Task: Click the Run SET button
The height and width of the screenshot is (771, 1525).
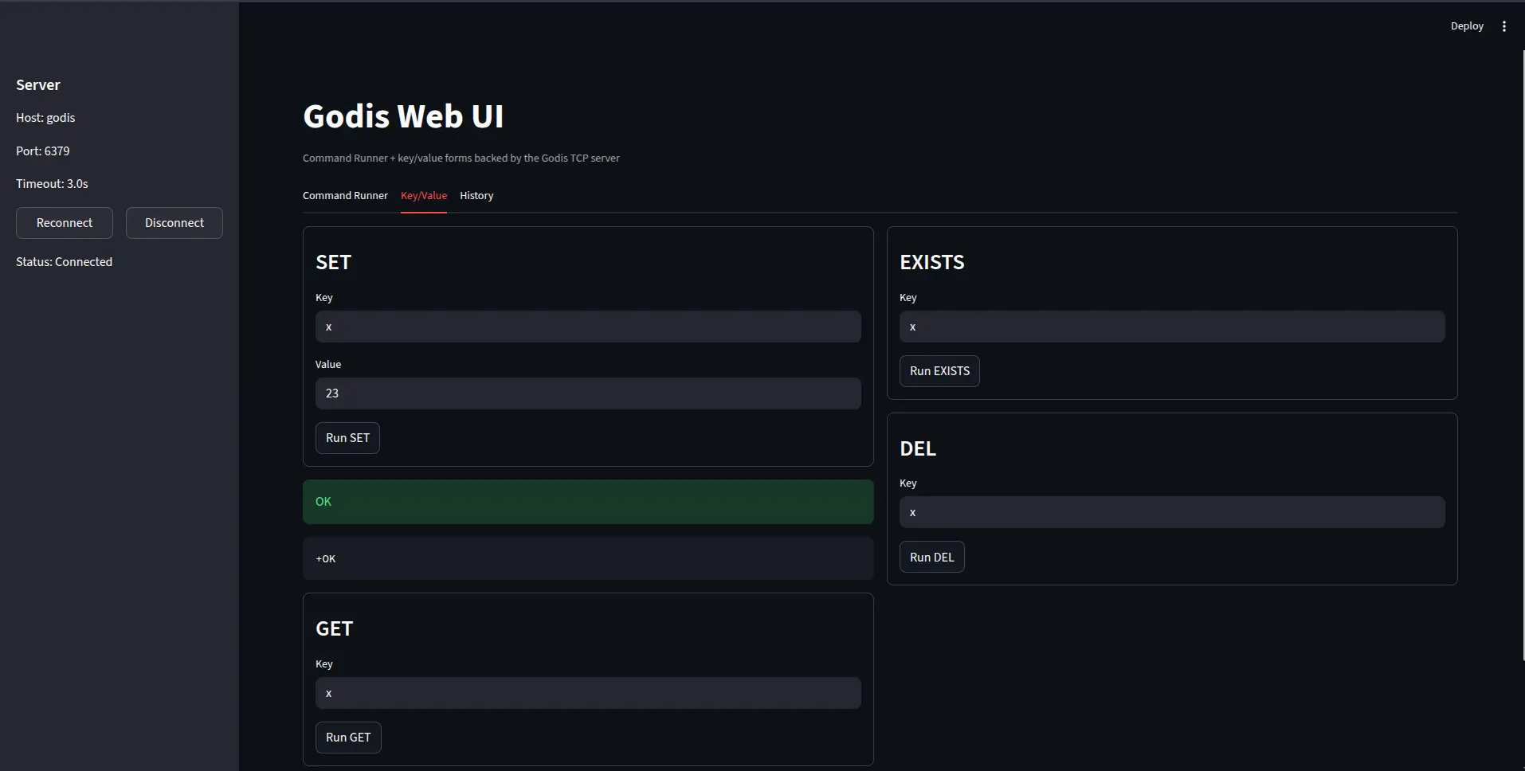Action: pos(347,438)
